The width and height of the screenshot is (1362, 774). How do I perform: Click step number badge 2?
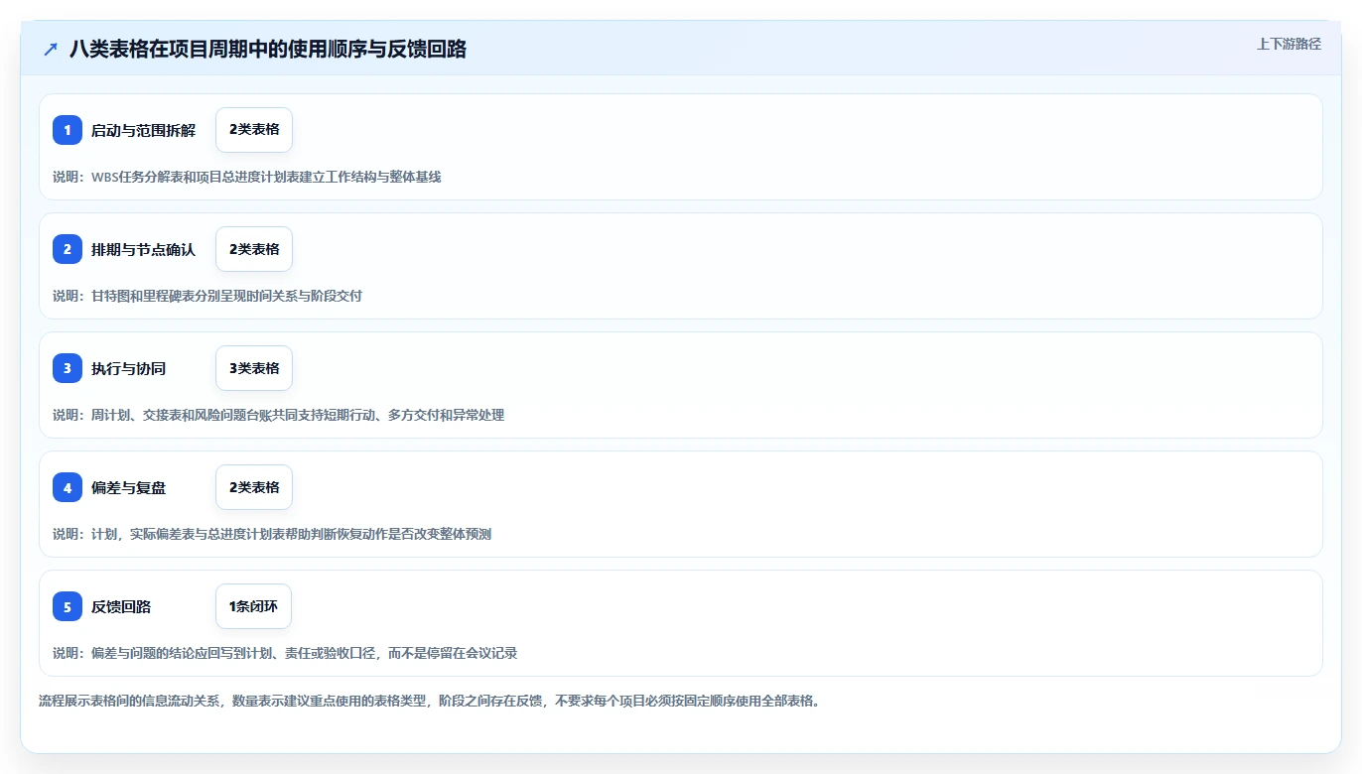tap(68, 249)
